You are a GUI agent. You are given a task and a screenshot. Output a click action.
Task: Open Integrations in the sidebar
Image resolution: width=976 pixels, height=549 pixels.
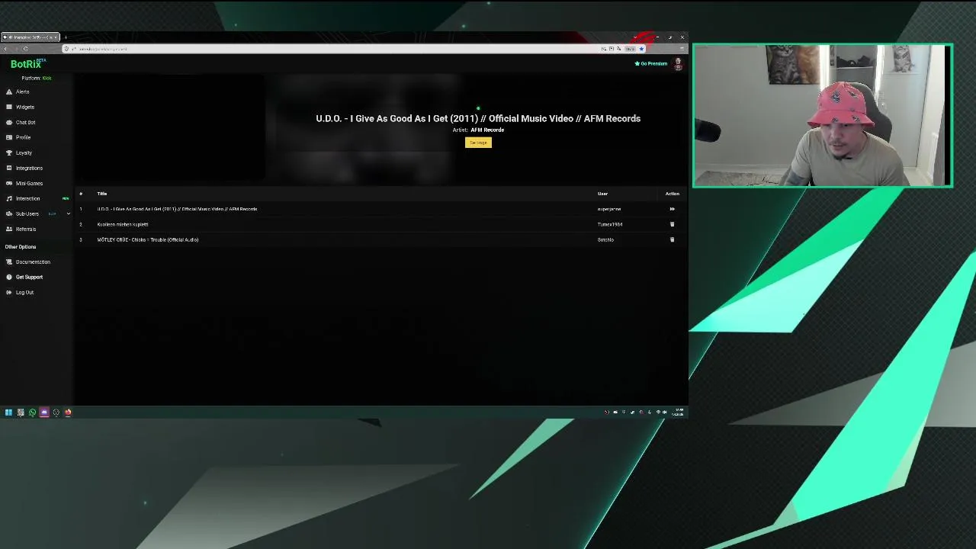29,168
